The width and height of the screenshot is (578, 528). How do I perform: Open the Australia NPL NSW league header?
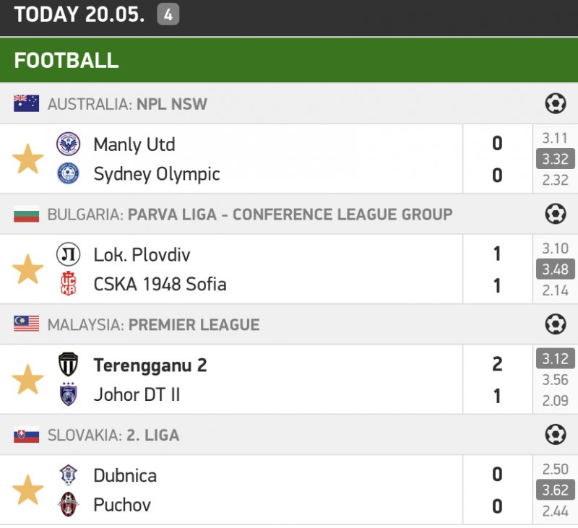coord(127,104)
